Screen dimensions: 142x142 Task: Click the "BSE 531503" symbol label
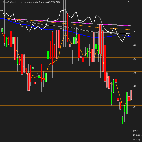coord(54,2)
